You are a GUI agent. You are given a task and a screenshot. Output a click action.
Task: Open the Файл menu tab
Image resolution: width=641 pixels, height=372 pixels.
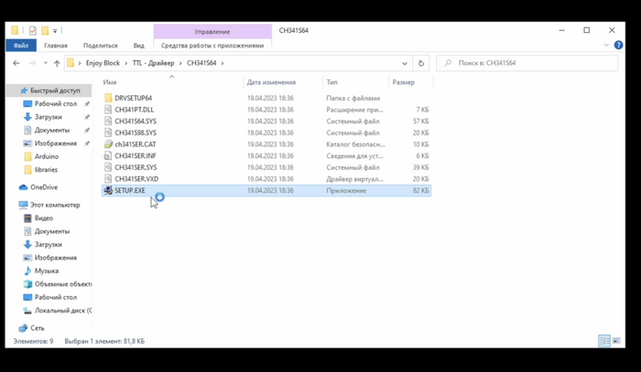[20, 45]
